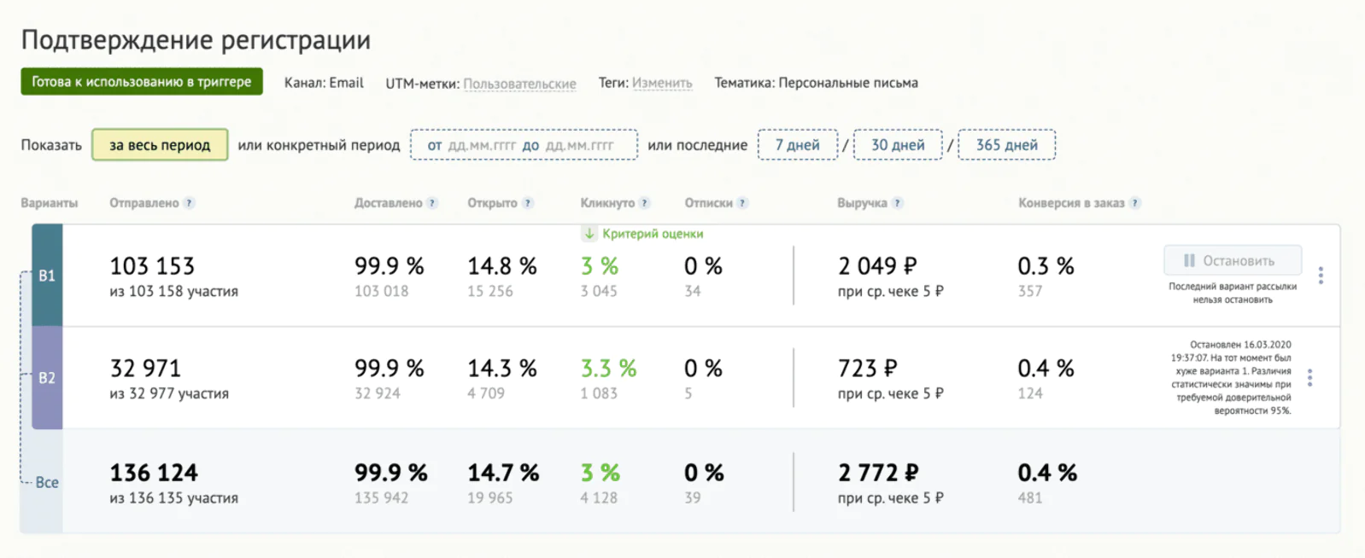Click help icon next to Доставлено
Viewport: 1365px width, 558px height.
tap(432, 203)
